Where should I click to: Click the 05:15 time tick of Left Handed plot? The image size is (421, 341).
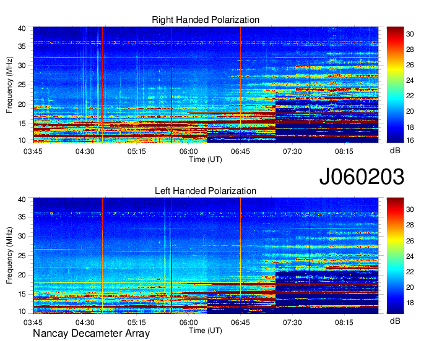(137, 322)
